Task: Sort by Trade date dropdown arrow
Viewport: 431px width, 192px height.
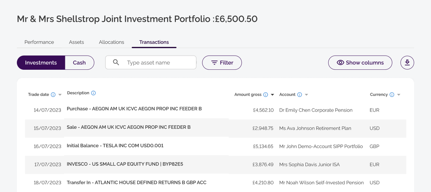Action: click(60, 95)
